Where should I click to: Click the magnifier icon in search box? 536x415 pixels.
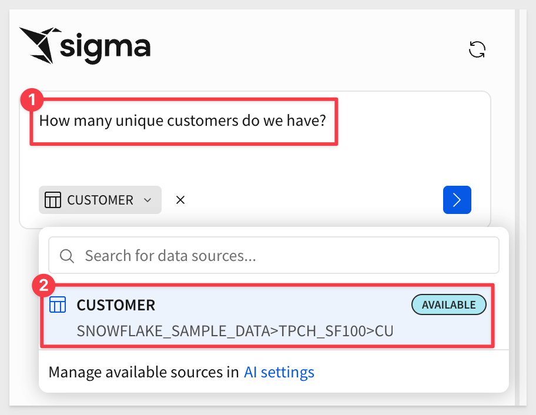click(67, 256)
